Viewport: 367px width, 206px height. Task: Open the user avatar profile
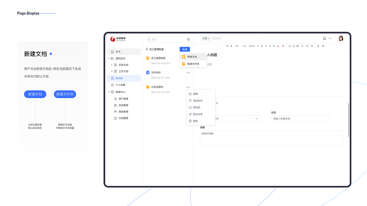[341, 38]
